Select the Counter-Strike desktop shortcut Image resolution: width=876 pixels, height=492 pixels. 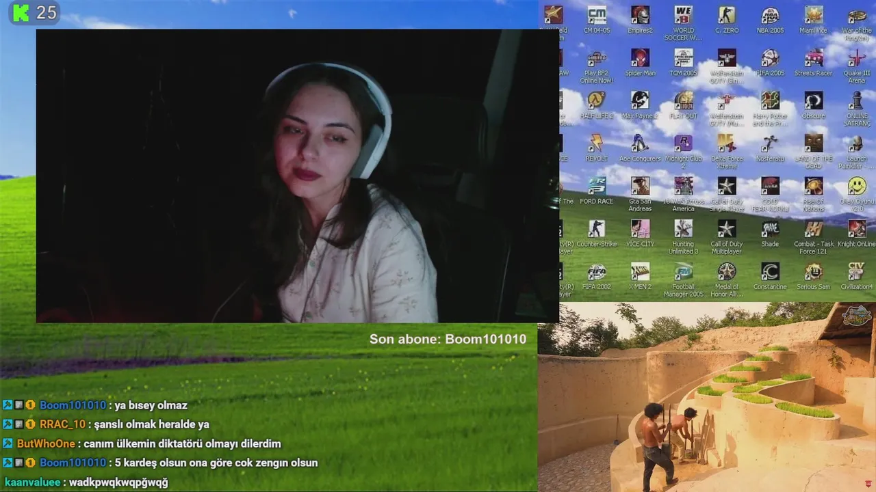[x=597, y=234]
